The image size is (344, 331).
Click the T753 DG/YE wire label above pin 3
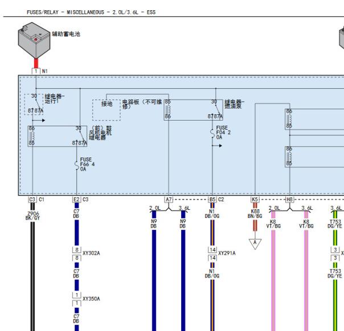click(335, 224)
